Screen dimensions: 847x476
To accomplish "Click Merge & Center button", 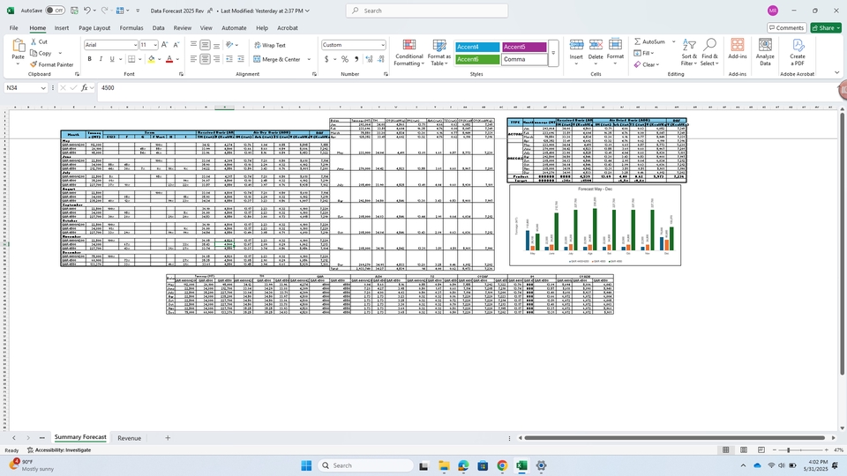I will (276, 59).
